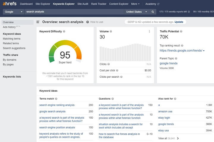Viewport: 214px width, 142px height.
Task: Open Site Explorer
Action: coord(43,4)
